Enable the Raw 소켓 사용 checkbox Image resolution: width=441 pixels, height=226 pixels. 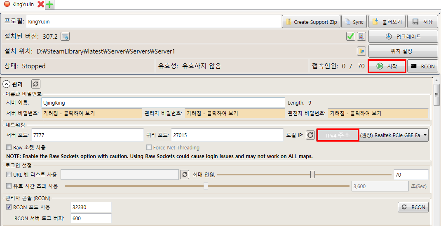(9, 147)
